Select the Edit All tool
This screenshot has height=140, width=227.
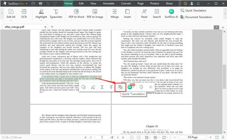(x=11, y=14)
